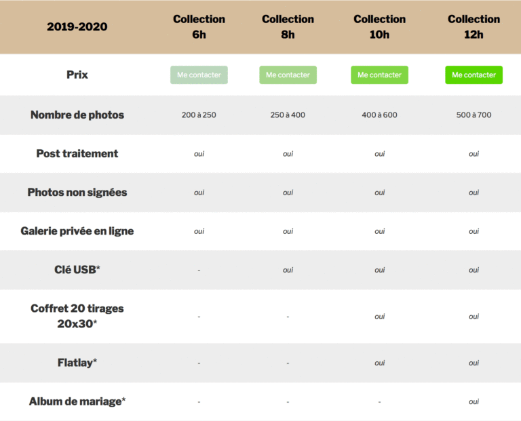
Task: Click the 2019-2020 table heading
Action: coord(77,27)
